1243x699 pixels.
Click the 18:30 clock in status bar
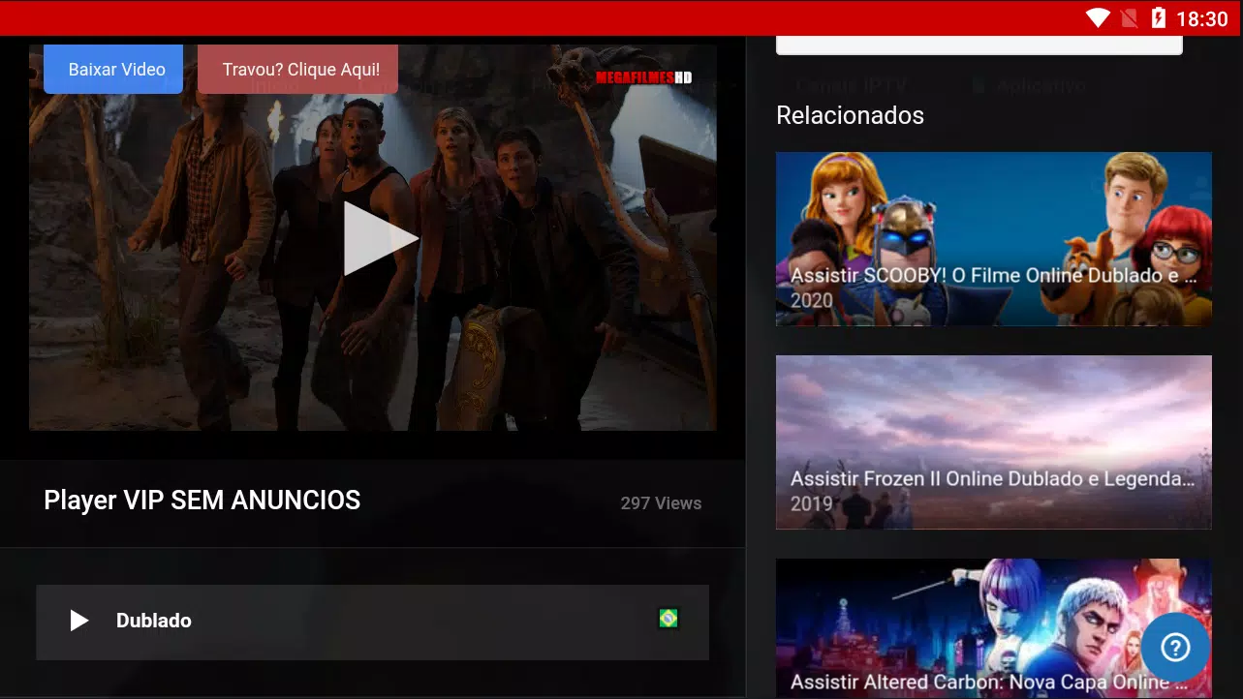coord(1202,18)
